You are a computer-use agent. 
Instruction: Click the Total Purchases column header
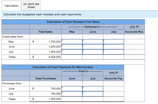(45, 78)
